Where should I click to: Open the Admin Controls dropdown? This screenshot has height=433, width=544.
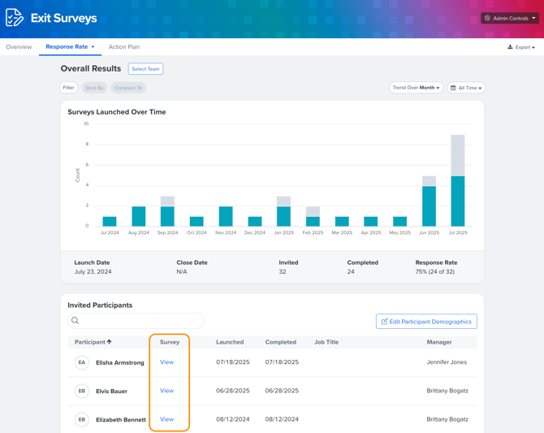[x=510, y=18]
